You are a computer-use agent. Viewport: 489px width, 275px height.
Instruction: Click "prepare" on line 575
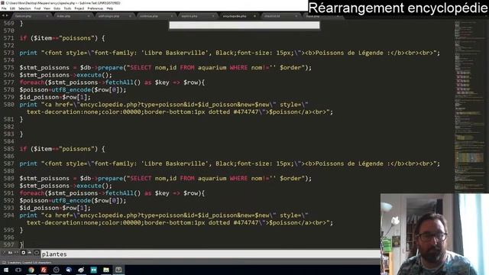coord(110,68)
